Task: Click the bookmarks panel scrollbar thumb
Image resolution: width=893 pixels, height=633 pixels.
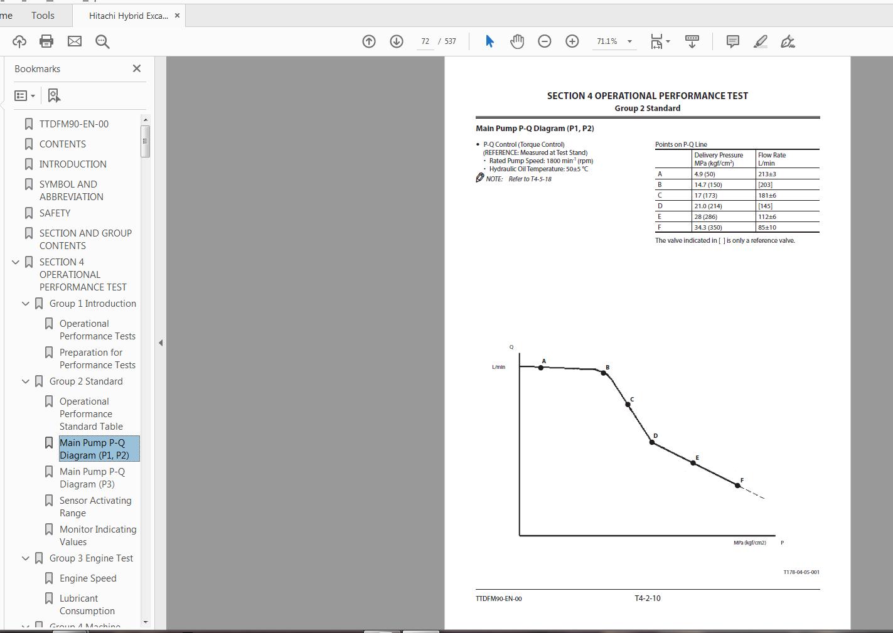Action: click(x=146, y=141)
